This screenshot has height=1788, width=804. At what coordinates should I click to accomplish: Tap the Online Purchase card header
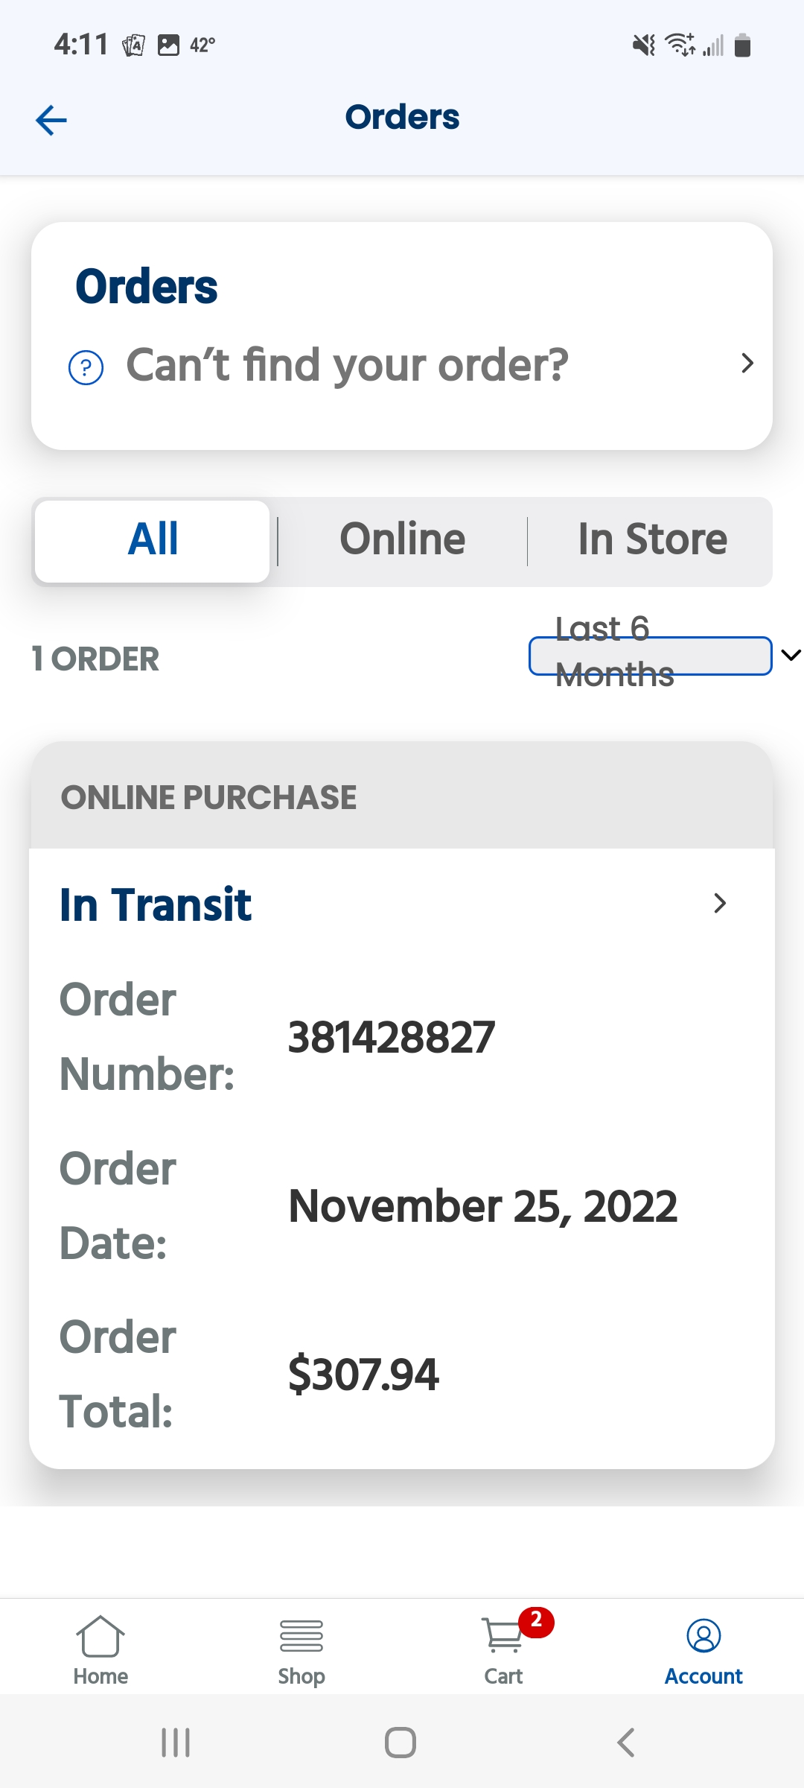[402, 797]
